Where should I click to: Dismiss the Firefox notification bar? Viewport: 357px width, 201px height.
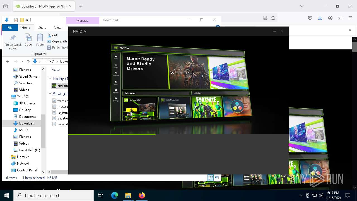point(350,30)
